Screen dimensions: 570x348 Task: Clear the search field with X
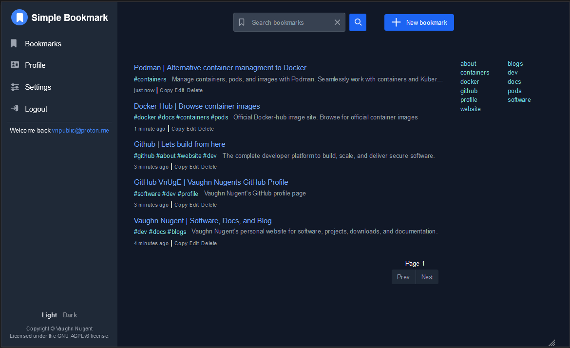click(337, 22)
